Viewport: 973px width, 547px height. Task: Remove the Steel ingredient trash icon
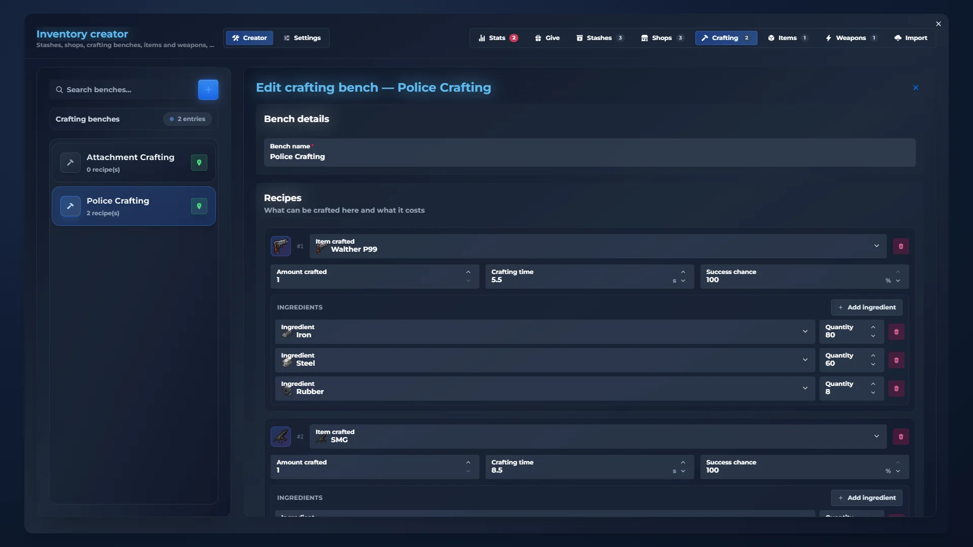(896, 360)
